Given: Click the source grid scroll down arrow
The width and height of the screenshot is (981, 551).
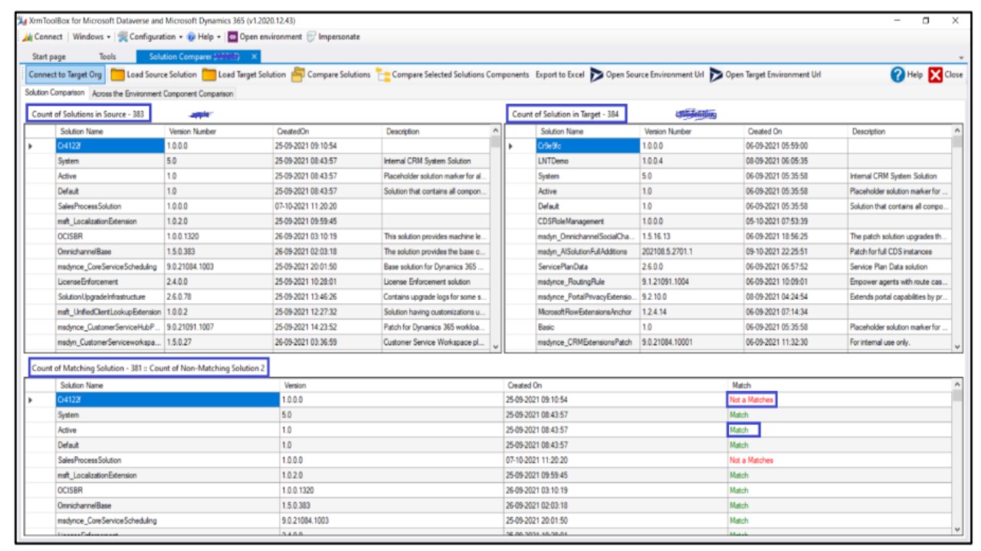Looking at the screenshot, I should click(495, 347).
